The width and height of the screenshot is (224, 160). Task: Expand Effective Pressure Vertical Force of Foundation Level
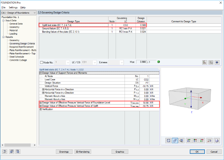pos(41,103)
